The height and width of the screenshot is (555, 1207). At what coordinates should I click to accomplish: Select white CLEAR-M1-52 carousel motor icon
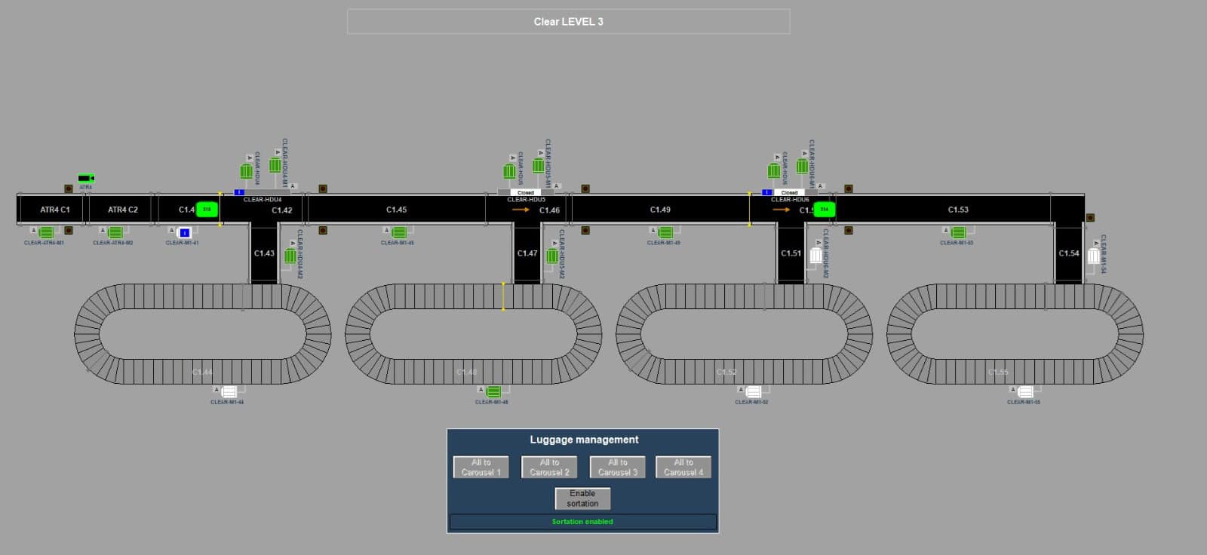click(x=753, y=391)
